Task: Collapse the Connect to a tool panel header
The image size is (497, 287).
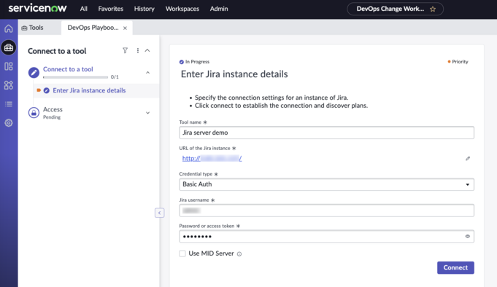Action: coord(147,51)
